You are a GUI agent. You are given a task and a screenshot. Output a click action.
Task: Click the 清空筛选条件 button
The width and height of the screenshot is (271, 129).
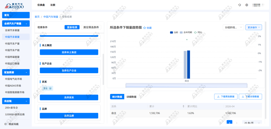pos(91,27)
